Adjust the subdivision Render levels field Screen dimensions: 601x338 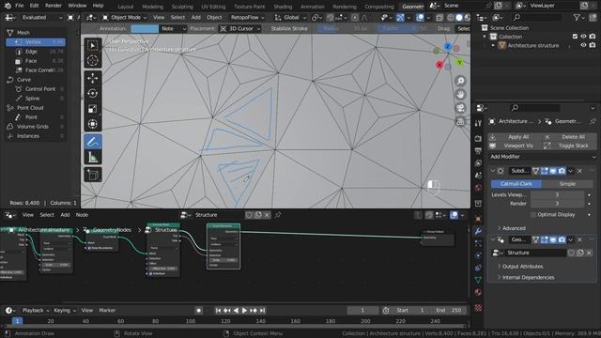557,204
